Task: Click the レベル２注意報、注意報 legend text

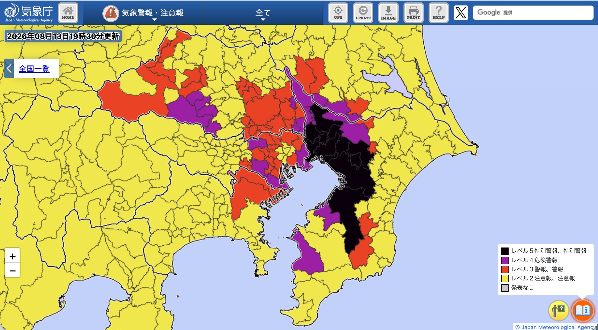Action: pyautogui.click(x=543, y=278)
